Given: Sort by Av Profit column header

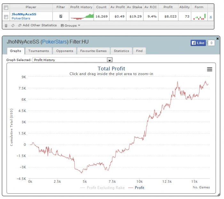Looking at the screenshot, I should pos(117,7).
